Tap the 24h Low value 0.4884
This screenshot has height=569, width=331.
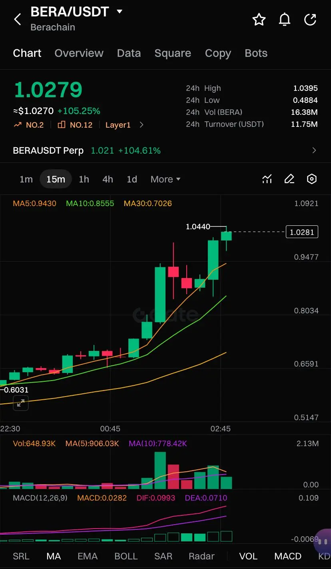tap(305, 100)
